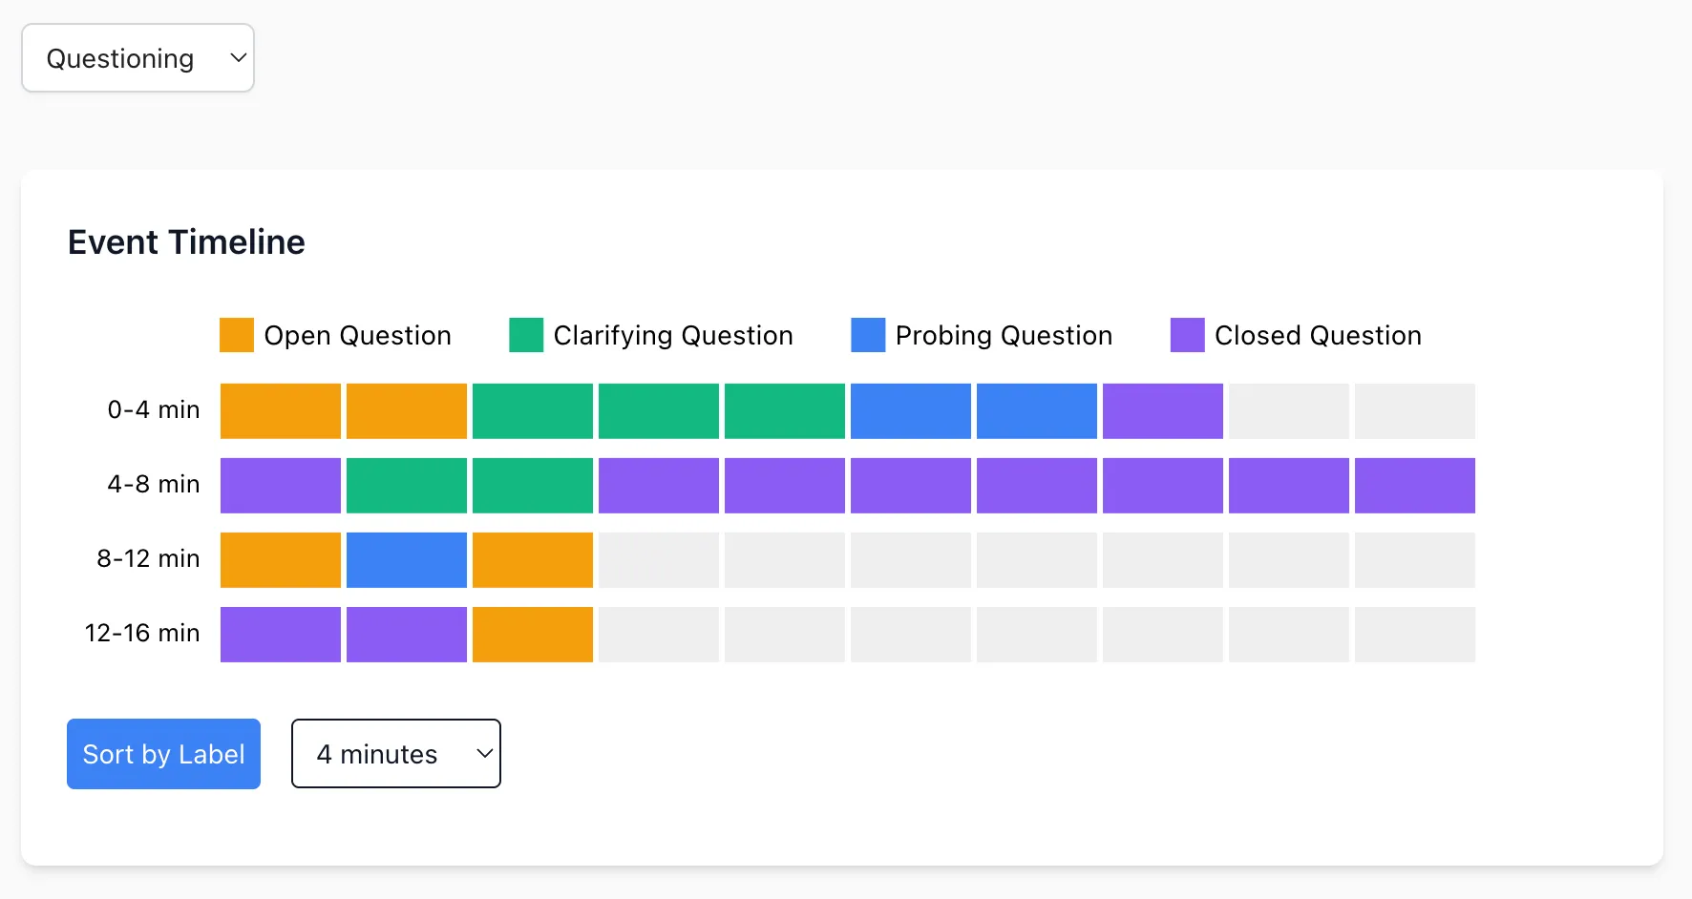This screenshot has height=899, width=1692.
Task: Click the 8-12 min row label
Action: [148, 558]
